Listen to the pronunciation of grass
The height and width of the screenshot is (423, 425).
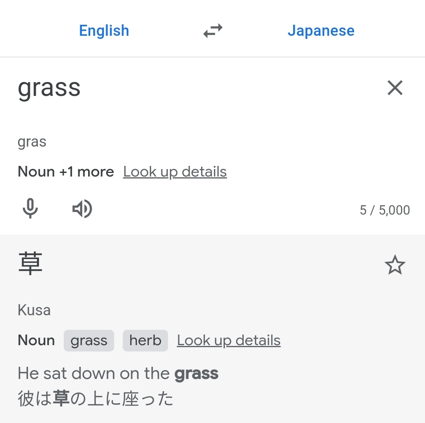point(82,208)
